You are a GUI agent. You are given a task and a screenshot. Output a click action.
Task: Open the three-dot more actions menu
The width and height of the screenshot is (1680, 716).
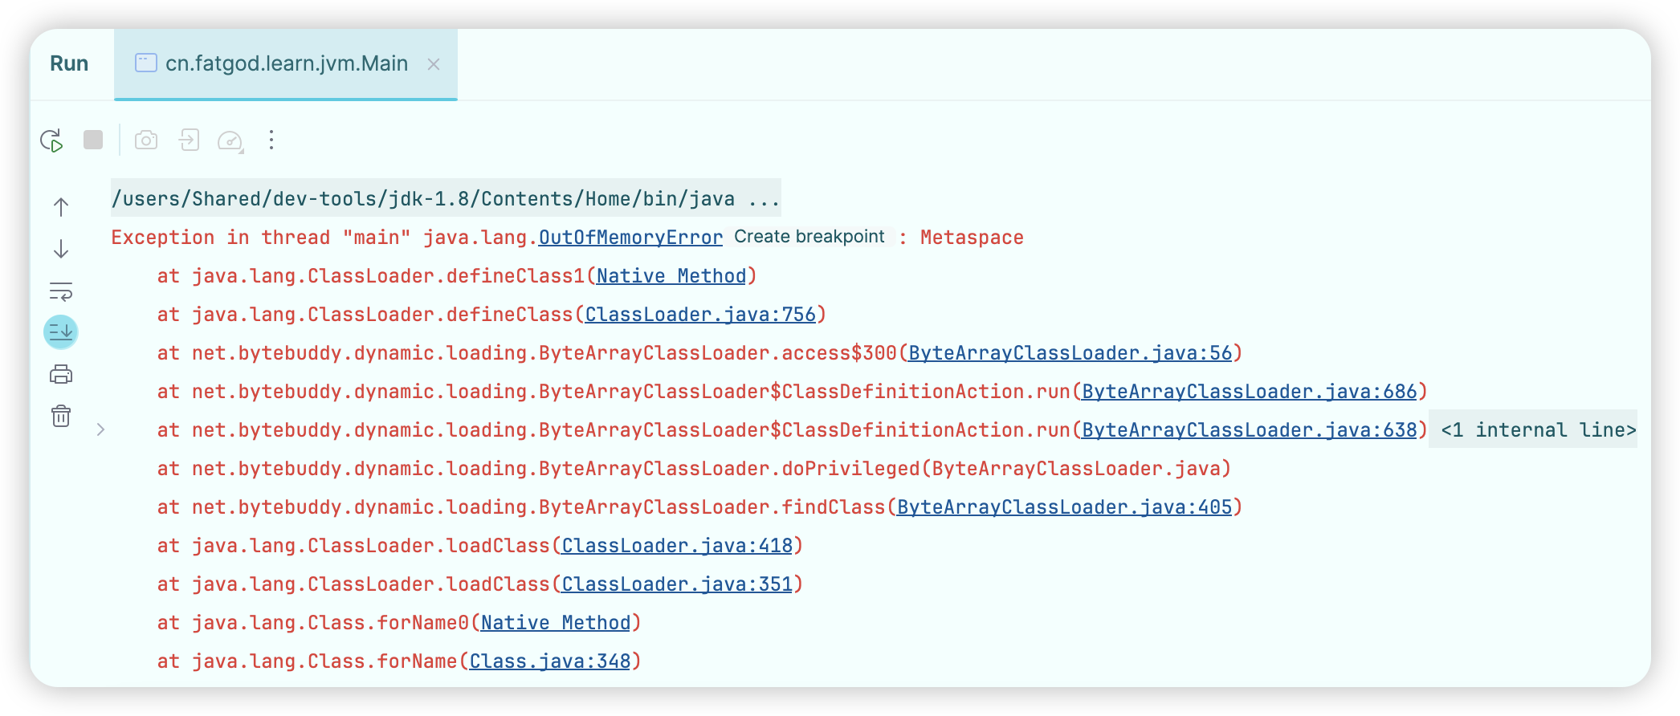271,140
